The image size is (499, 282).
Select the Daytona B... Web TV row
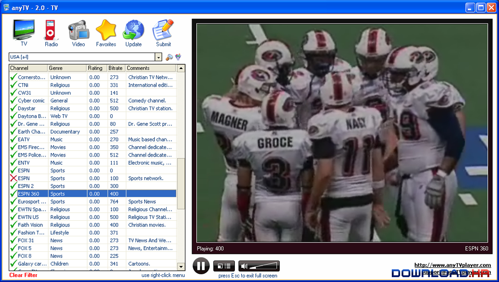click(93, 116)
